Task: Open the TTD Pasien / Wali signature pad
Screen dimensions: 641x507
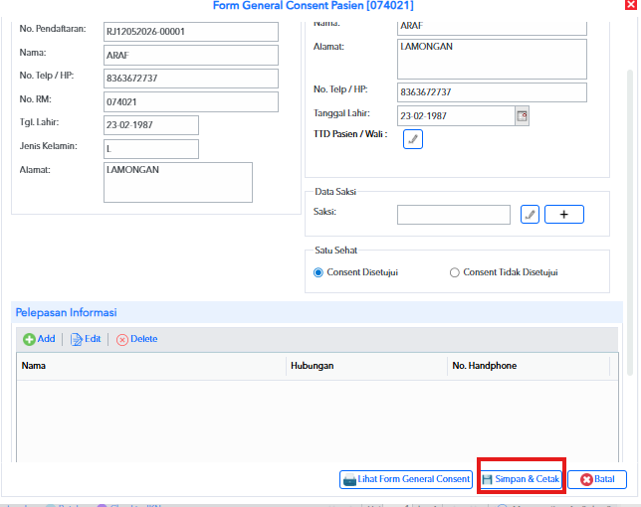Action: pyautogui.click(x=413, y=139)
